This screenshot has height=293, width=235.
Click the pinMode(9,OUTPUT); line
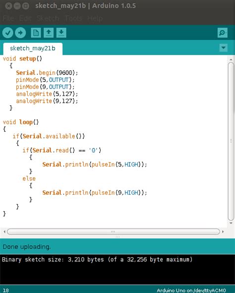(x=45, y=87)
